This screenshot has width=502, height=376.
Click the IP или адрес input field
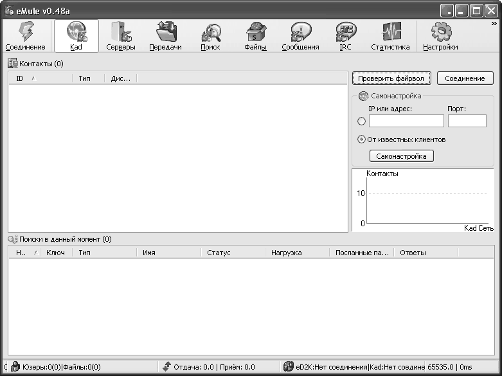[406, 121]
